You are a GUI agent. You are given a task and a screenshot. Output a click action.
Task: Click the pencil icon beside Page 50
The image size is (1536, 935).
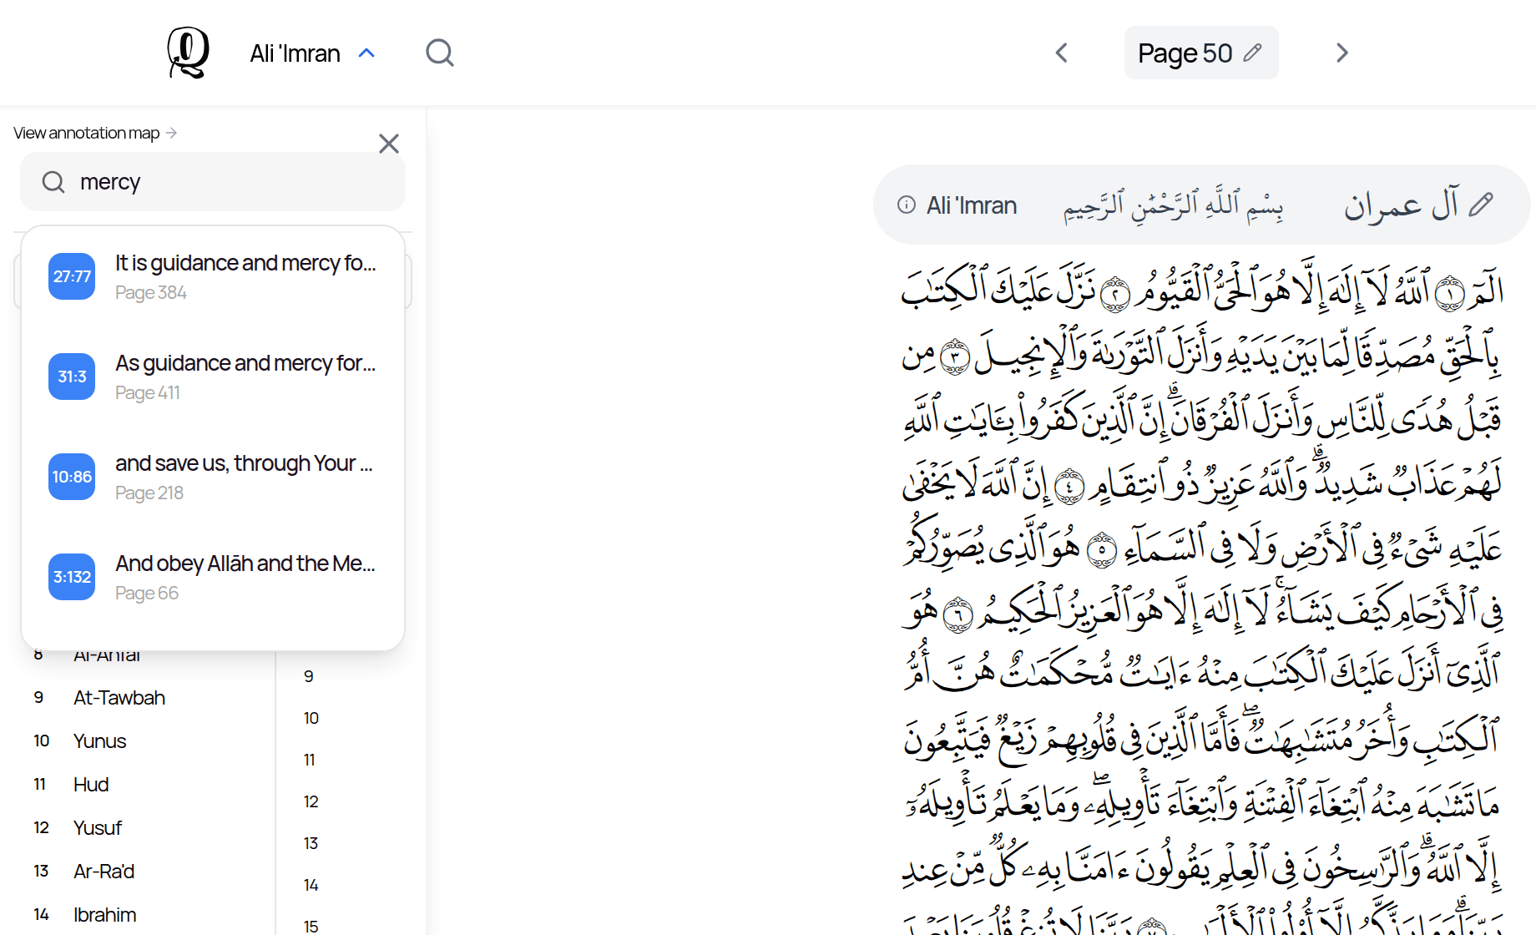(x=1252, y=53)
